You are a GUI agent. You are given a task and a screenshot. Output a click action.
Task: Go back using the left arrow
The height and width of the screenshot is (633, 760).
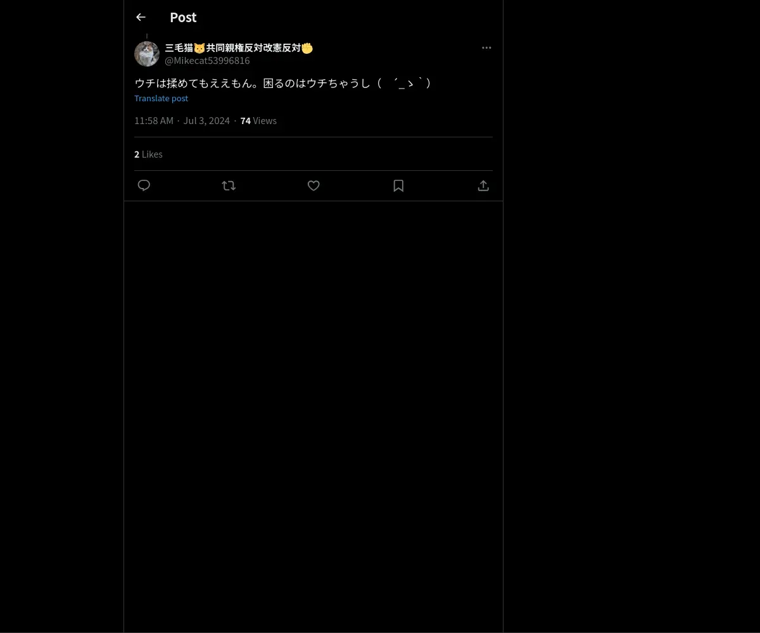pyautogui.click(x=141, y=17)
